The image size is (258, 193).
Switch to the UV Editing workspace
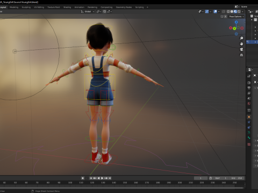pos(39,8)
